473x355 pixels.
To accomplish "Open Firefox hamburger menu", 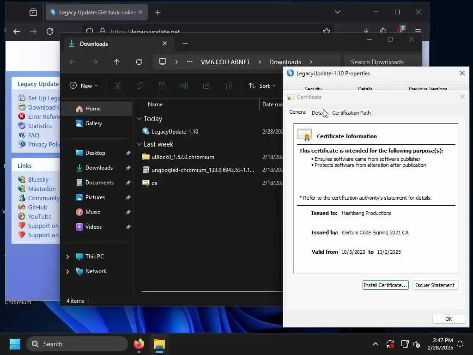I will point(418,31).
